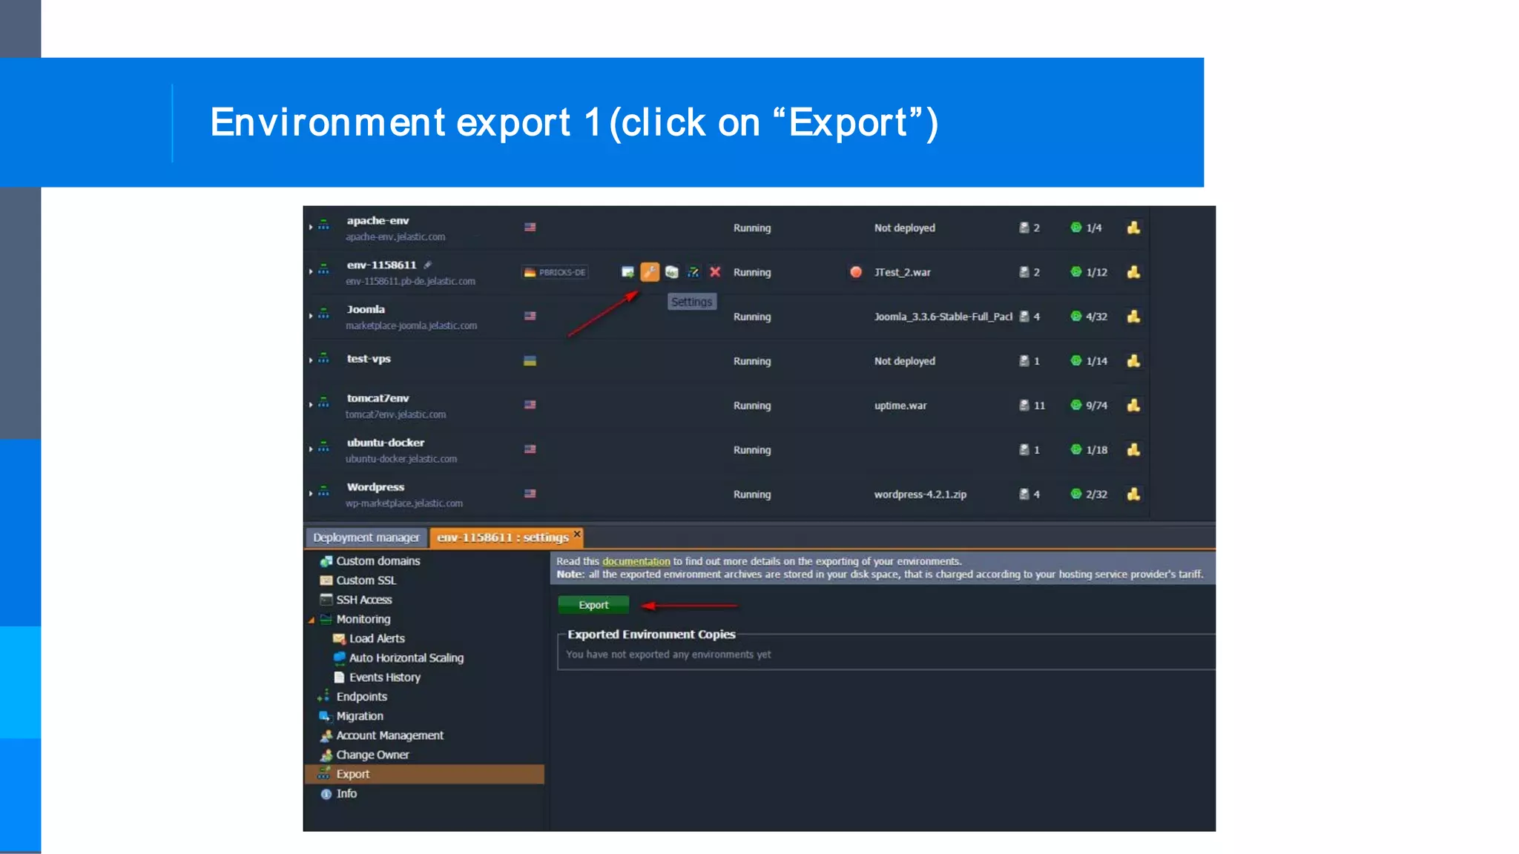1519x854 pixels.
Task: Open Events History under Monitoring
Action: 384,677
